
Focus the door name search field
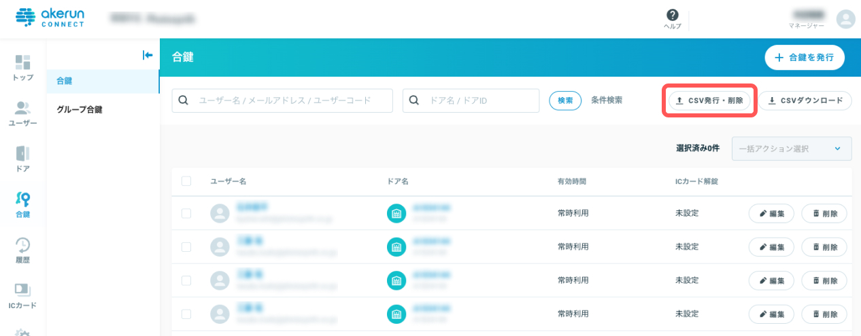pos(471,100)
